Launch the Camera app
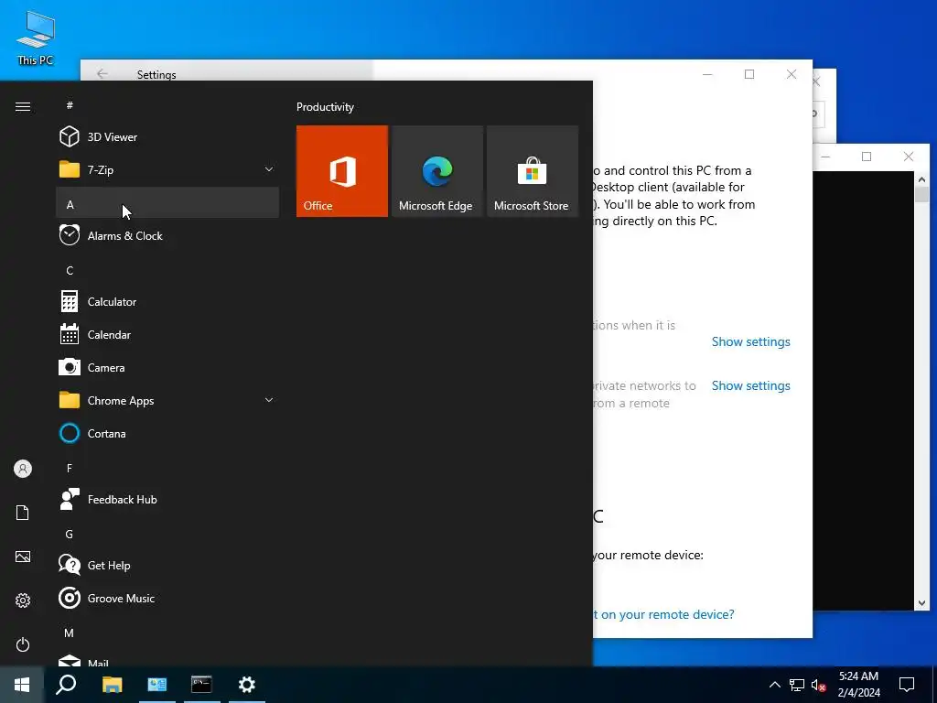The image size is (937, 703). tap(167, 368)
